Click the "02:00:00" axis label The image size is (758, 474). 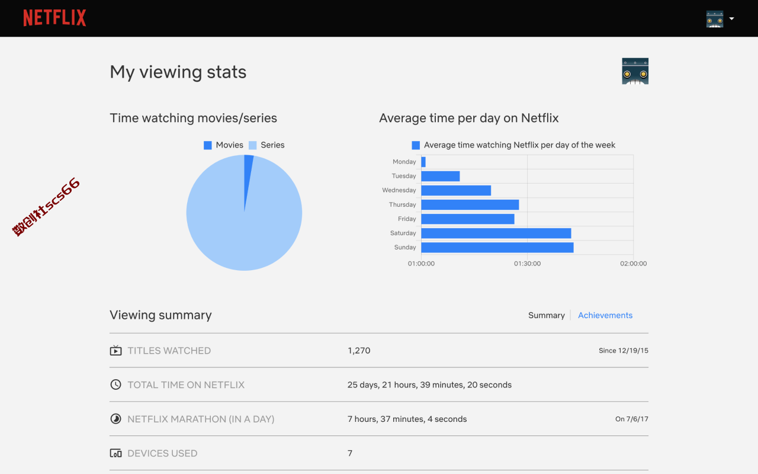pos(634,264)
